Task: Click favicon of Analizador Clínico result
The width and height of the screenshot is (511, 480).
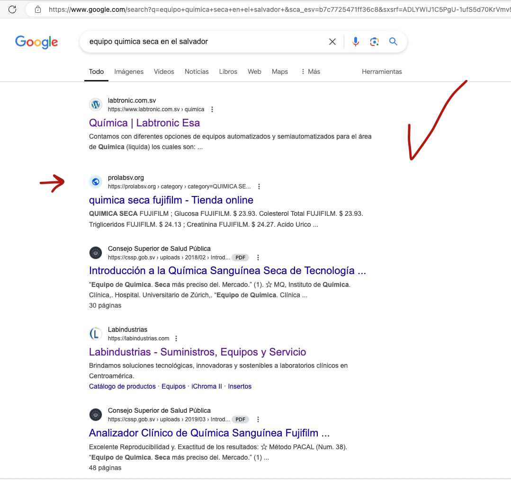Action: click(x=96, y=415)
